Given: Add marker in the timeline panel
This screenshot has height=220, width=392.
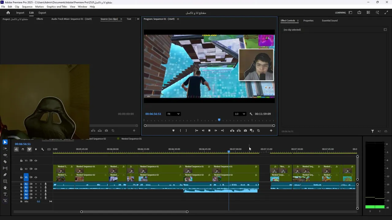Looking at the screenshot, I should (x=36, y=149).
